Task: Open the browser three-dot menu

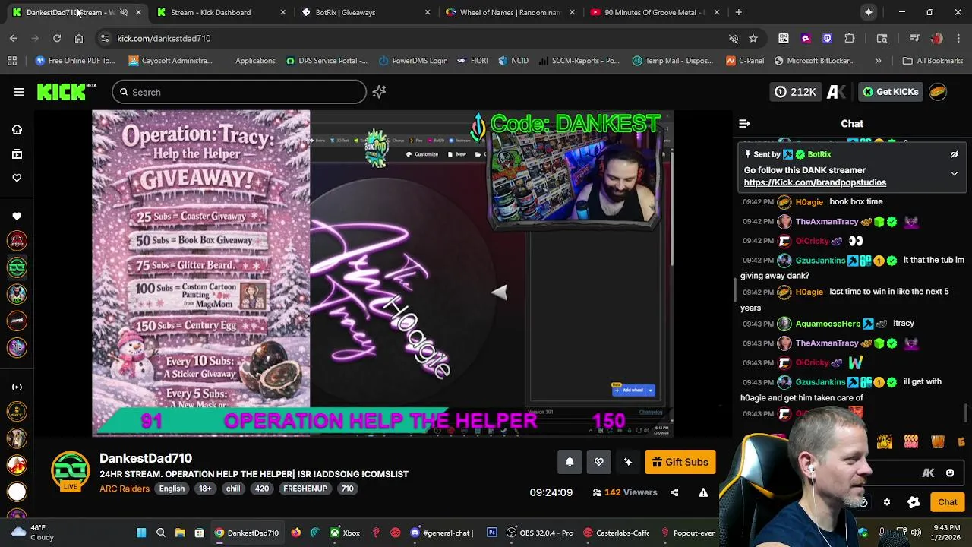Action: 958,38
